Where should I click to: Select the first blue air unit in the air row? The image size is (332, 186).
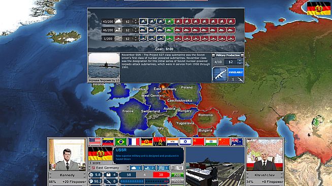(143, 21)
